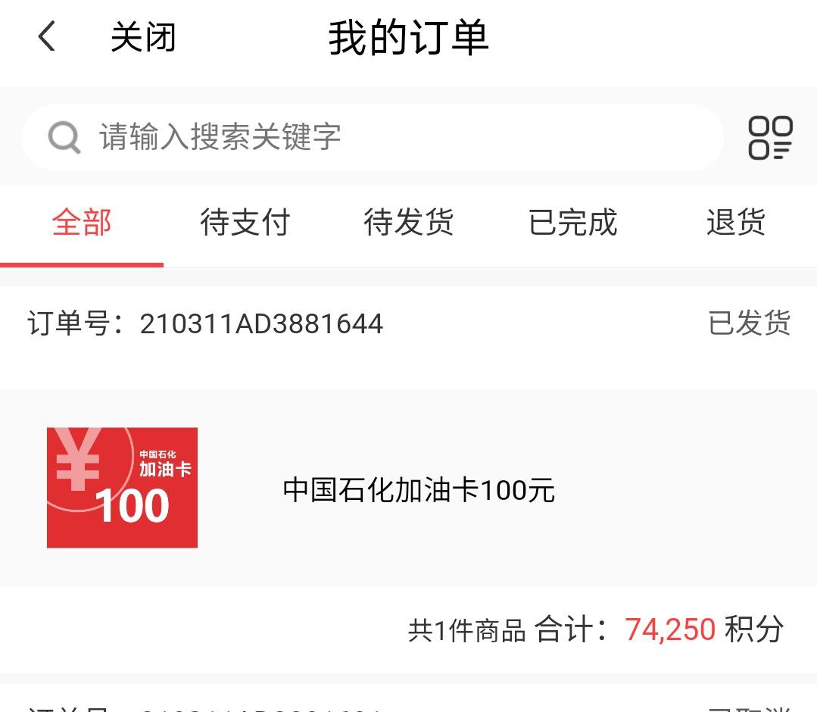Tap the yen symbol on card image

pos(78,460)
